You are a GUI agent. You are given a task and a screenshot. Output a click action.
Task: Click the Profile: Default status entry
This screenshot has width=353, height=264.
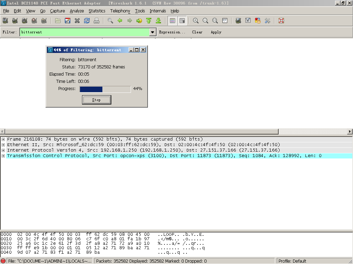(292, 261)
